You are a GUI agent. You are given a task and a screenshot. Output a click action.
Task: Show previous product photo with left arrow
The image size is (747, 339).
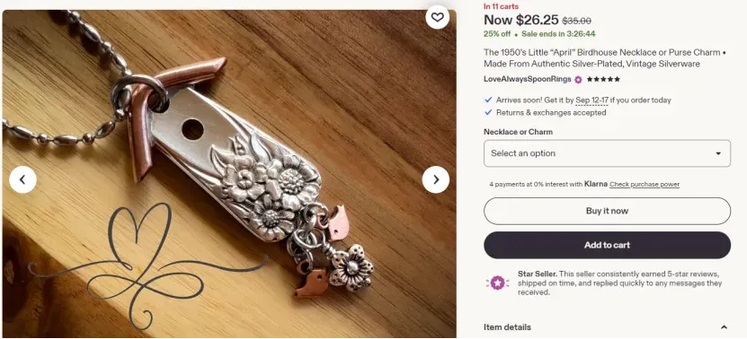coord(22,179)
